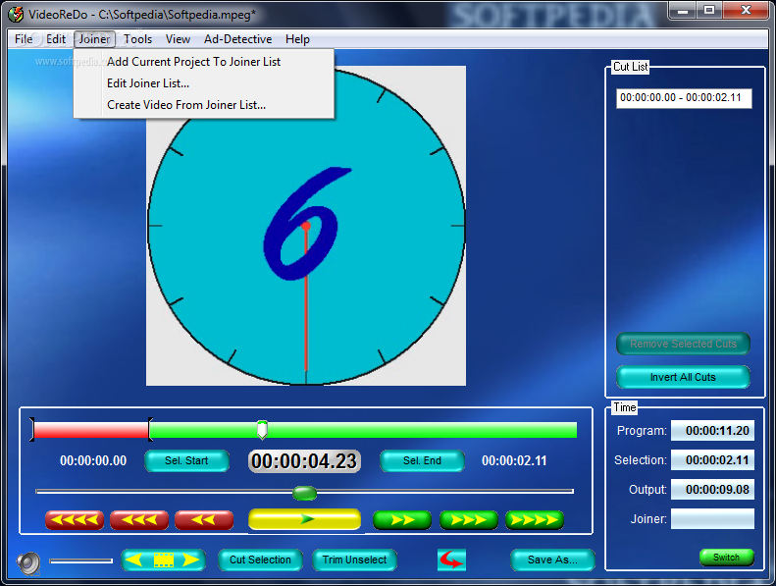Click the Sel. Start button
776x586 pixels.
click(x=186, y=460)
